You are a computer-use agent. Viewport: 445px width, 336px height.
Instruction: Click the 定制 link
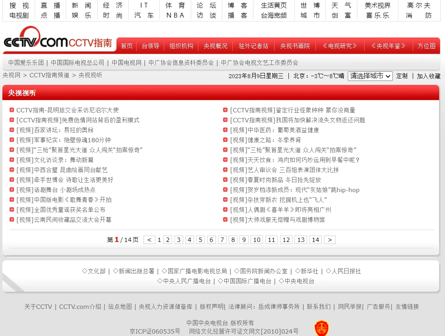[402, 76]
